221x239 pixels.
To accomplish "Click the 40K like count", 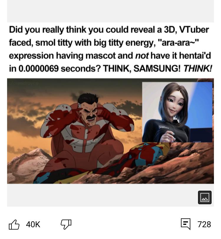I will pyautogui.click(x=33, y=224).
